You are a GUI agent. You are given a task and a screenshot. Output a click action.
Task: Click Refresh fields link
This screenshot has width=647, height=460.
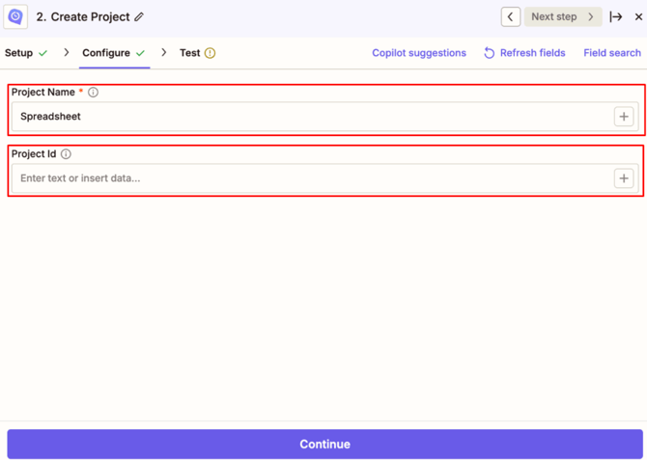point(524,53)
